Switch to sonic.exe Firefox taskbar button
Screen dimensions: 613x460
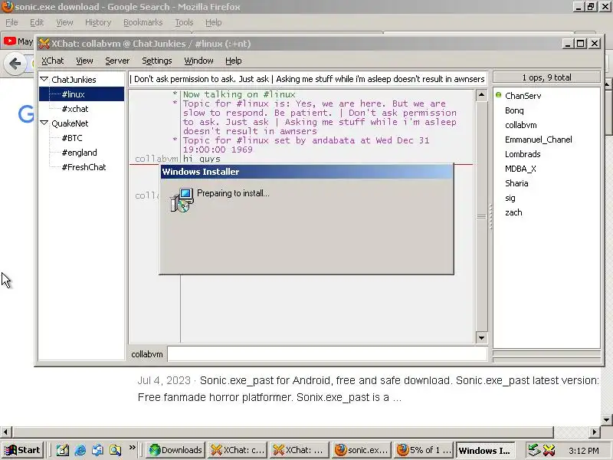point(362,450)
